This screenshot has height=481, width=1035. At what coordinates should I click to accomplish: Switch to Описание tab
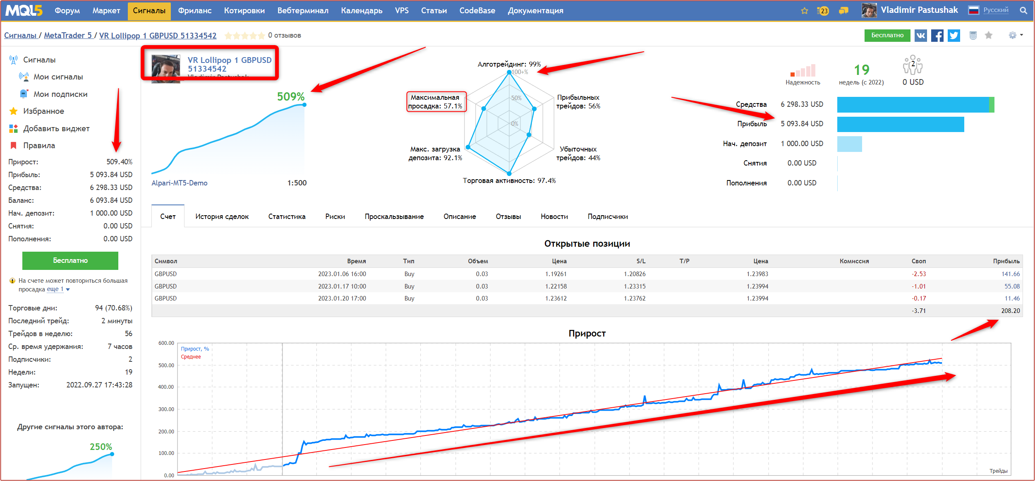pos(460,216)
